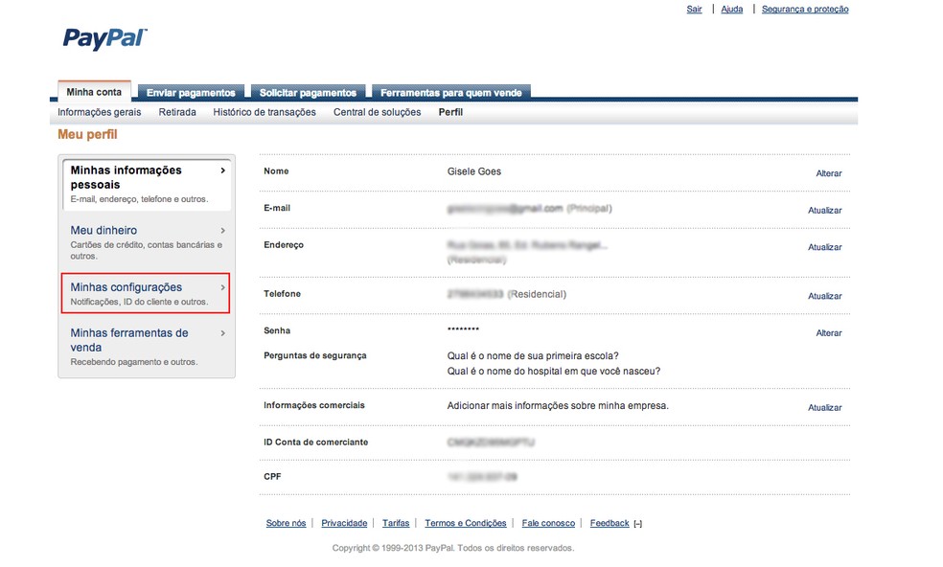Switch to the Solicitar pagamentos tab
This screenshot has height=567, width=943.
tap(308, 92)
